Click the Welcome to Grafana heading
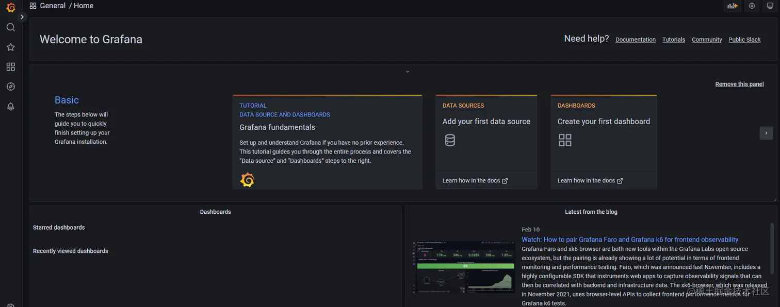This screenshot has height=307, width=780. coord(91,39)
